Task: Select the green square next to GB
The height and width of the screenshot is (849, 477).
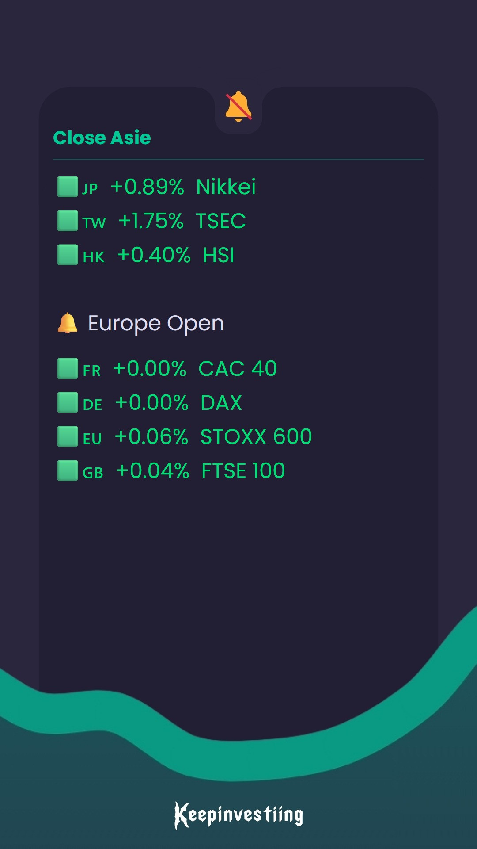Action: [x=68, y=470]
